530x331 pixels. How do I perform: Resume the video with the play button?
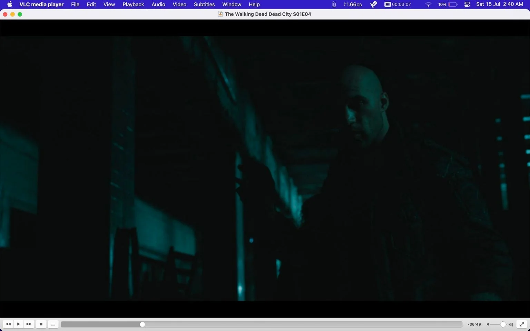tap(19, 324)
